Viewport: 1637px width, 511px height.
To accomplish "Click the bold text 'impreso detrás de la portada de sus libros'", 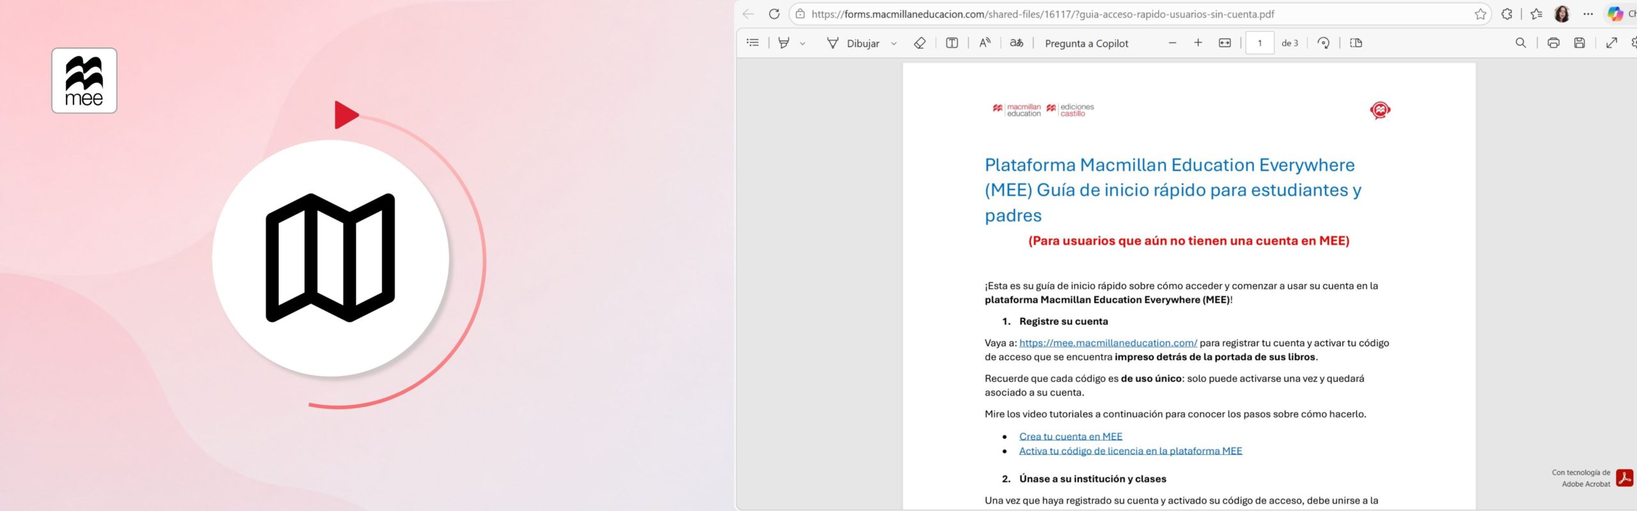I will pyautogui.click(x=1215, y=357).
